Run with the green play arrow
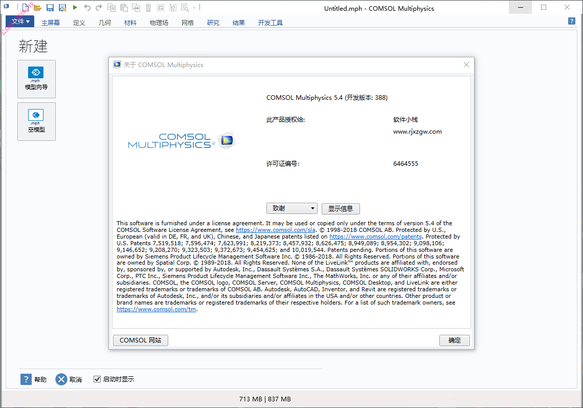 (75, 8)
